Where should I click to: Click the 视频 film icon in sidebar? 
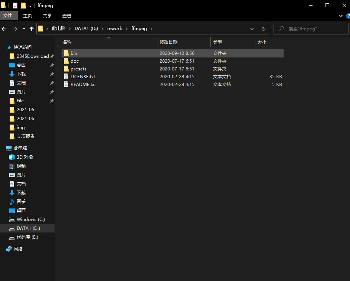click(12, 166)
